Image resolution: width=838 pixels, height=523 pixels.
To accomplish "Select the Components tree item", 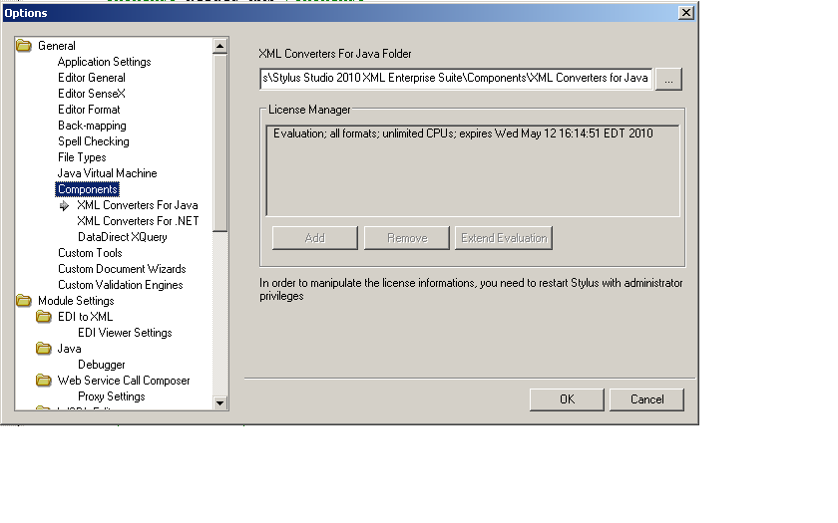I will [x=87, y=189].
